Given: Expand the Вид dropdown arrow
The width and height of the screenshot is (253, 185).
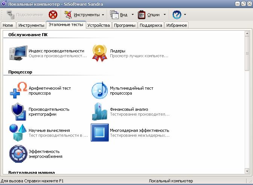Looking at the screenshot, I should (x=133, y=15).
